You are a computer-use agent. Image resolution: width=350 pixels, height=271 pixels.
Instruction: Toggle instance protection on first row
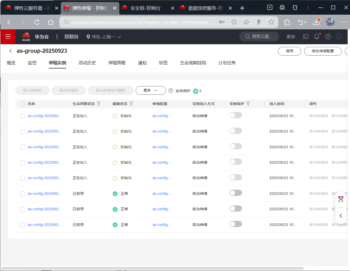(236, 115)
